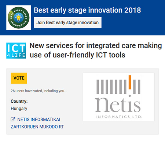Viewport: 165px width, 141px height.
Task: Click the 'ZARTKORUEN MUKODO RT' link text
Action: coord(37,127)
